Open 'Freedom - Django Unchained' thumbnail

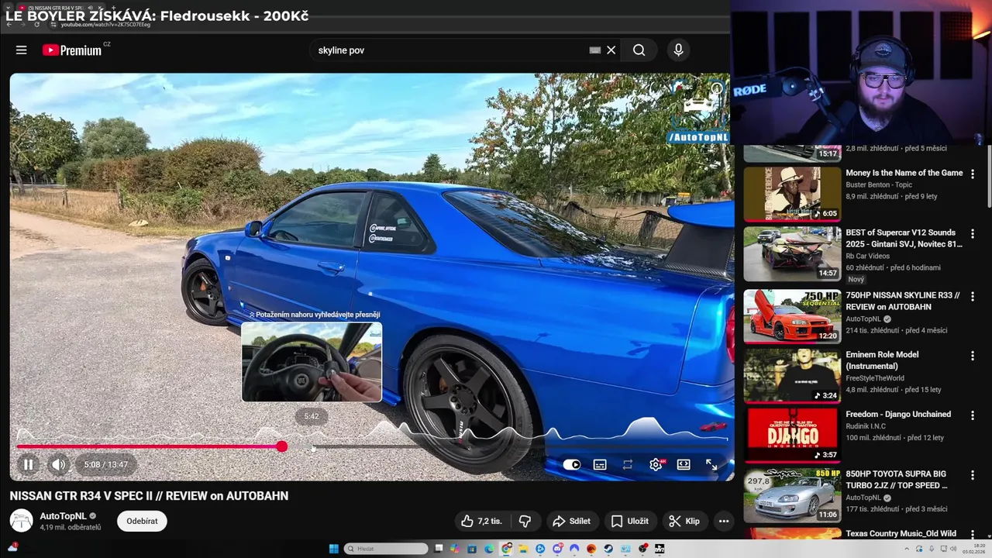[x=792, y=435]
